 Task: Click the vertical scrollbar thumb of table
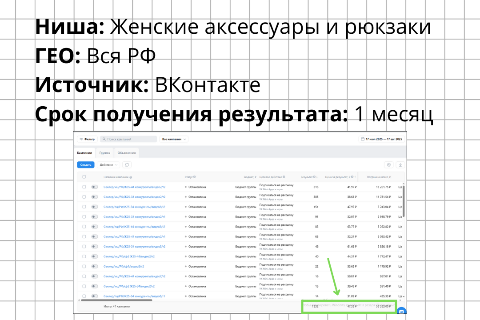[404, 201]
